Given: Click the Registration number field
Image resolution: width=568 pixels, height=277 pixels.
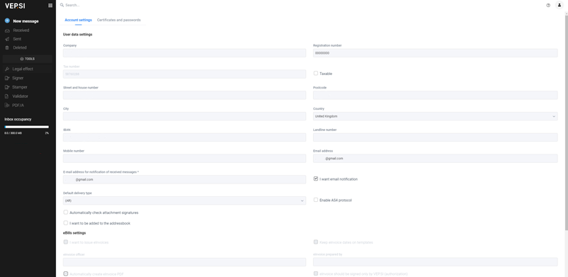Looking at the screenshot, I should point(435,53).
